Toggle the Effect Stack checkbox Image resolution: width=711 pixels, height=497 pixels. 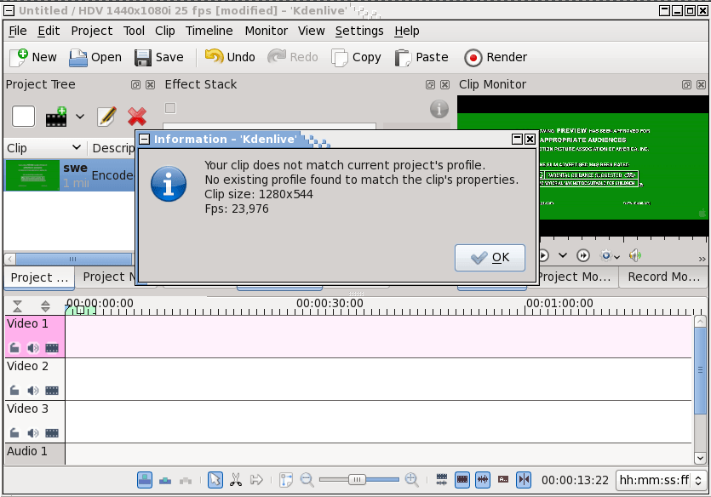tap(170, 108)
